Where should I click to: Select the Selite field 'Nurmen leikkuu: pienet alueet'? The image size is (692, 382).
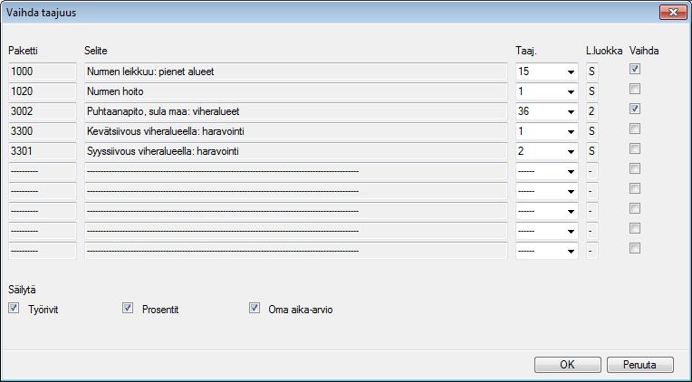pos(295,72)
